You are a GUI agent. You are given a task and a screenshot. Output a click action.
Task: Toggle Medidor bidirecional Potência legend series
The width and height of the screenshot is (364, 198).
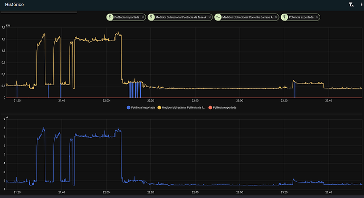[x=181, y=108]
